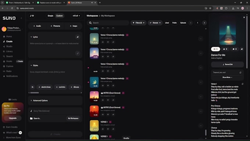Click the Song Title input field
Image resolution: width=250 pixels, height=141 pixels.
pyautogui.click(x=55, y=111)
